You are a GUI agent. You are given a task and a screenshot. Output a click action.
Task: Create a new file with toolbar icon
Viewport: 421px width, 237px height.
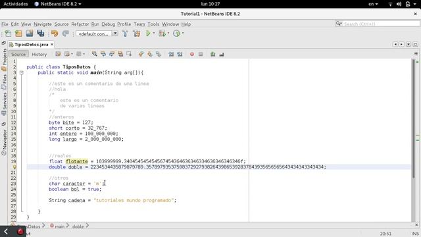pos(8,34)
